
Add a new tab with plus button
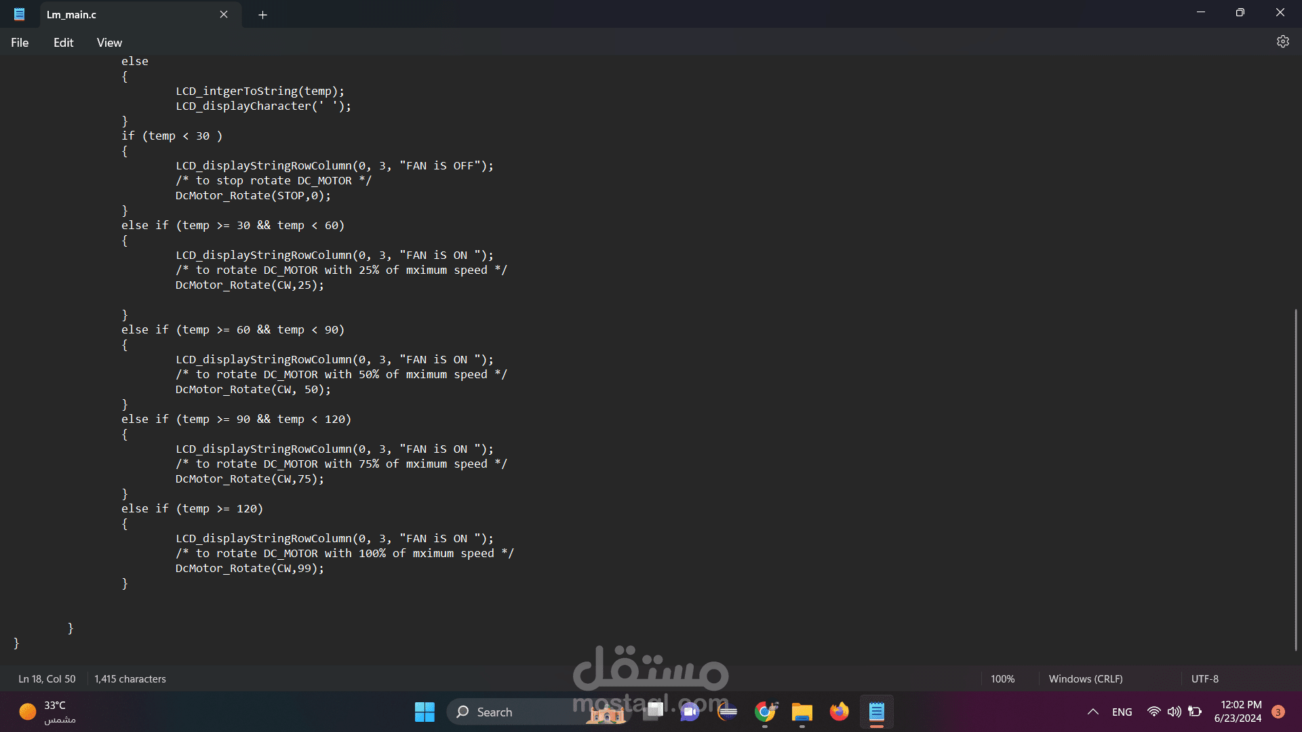point(262,15)
